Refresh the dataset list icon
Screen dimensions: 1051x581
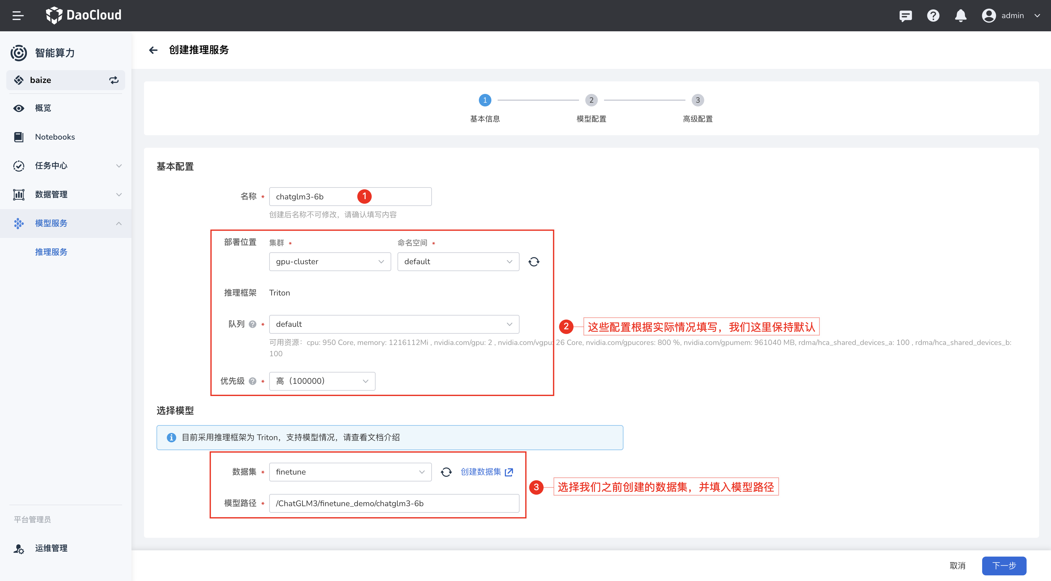click(446, 472)
